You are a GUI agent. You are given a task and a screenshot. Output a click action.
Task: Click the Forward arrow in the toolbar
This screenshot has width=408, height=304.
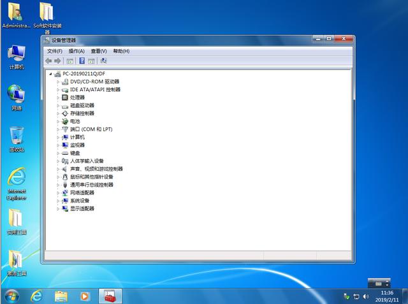[57, 61]
